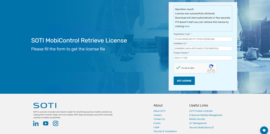Click the reCAPTCHA Terms link
This screenshot has width=270, height=134.
[x=214, y=72]
